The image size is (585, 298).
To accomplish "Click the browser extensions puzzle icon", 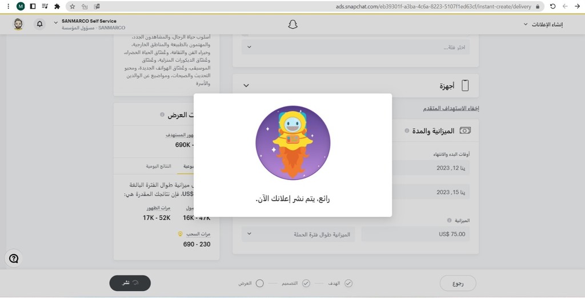I will pos(57,6).
